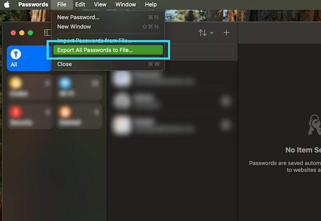This screenshot has width=321, height=221.
Task: Click the All passwords key icon
Action: 16,54
